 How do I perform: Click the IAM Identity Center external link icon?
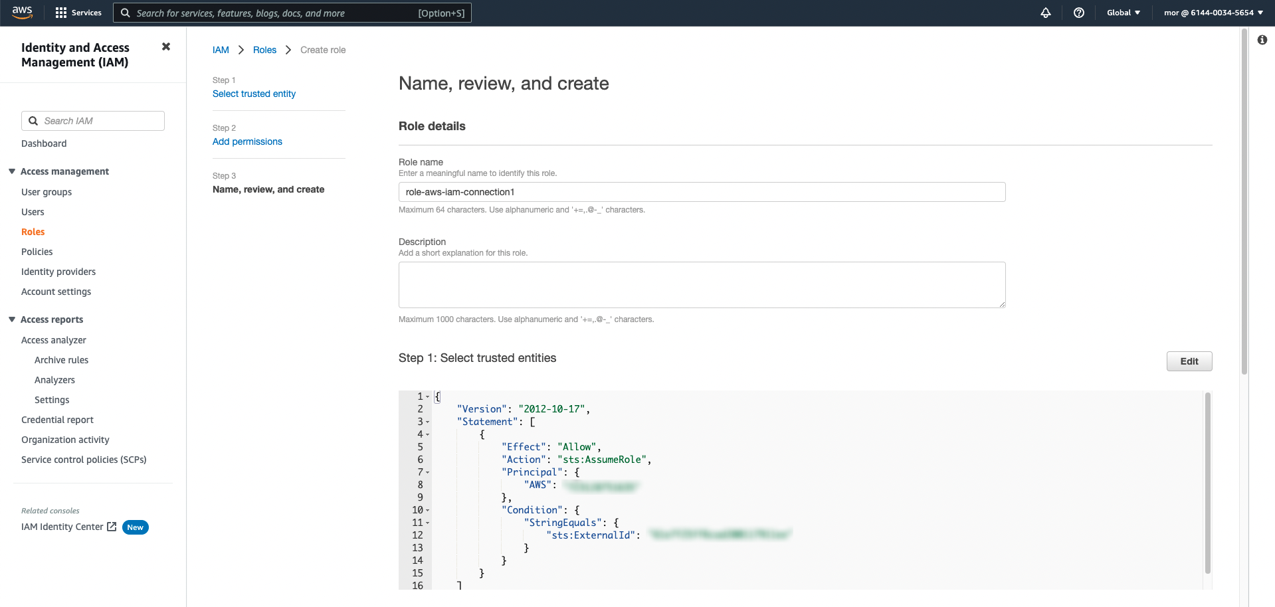112,527
